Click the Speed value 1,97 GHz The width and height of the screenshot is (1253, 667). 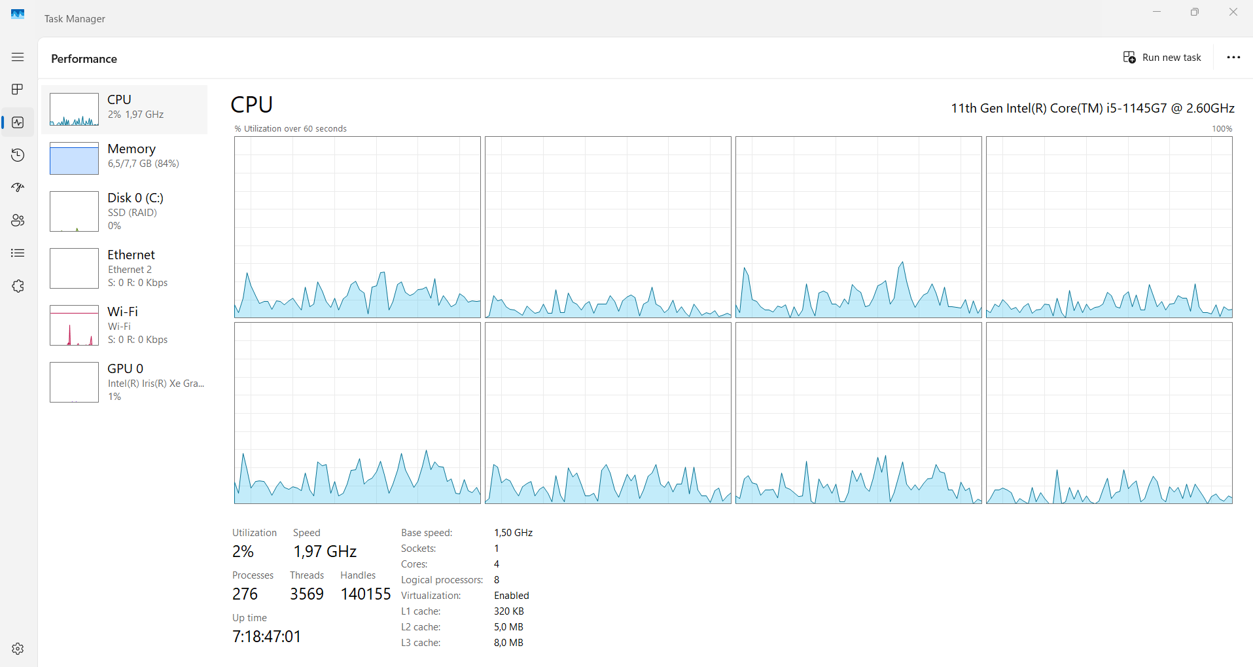point(325,551)
